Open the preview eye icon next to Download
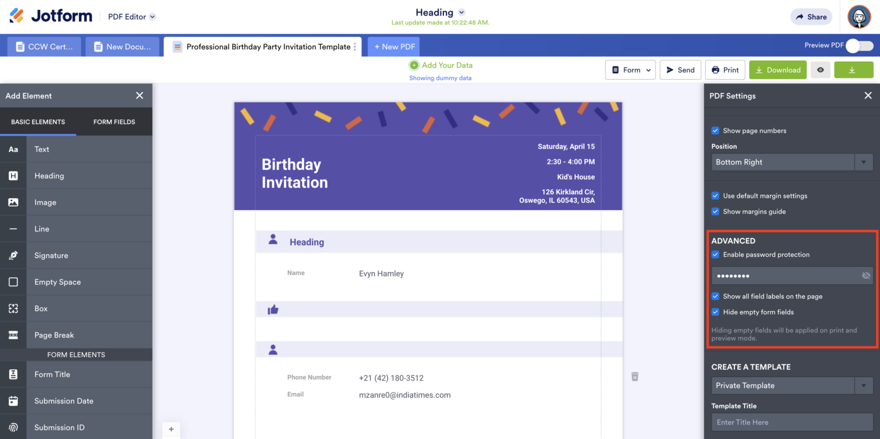 tap(820, 69)
